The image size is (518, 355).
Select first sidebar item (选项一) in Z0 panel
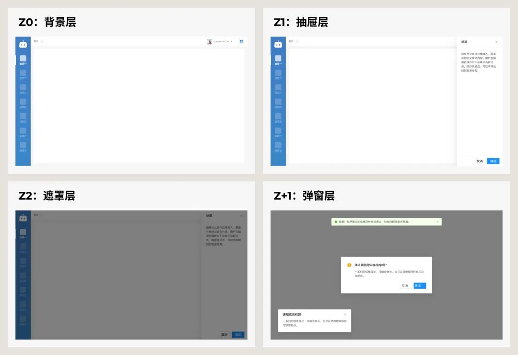23,60
